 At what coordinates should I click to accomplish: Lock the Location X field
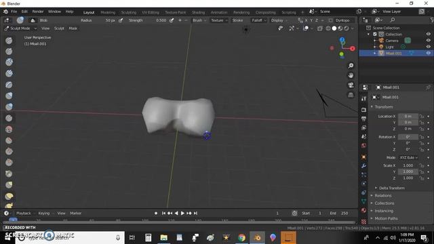pyautogui.click(x=422, y=116)
